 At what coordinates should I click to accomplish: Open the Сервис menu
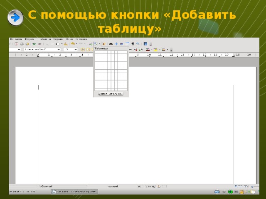[x=58, y=39]
